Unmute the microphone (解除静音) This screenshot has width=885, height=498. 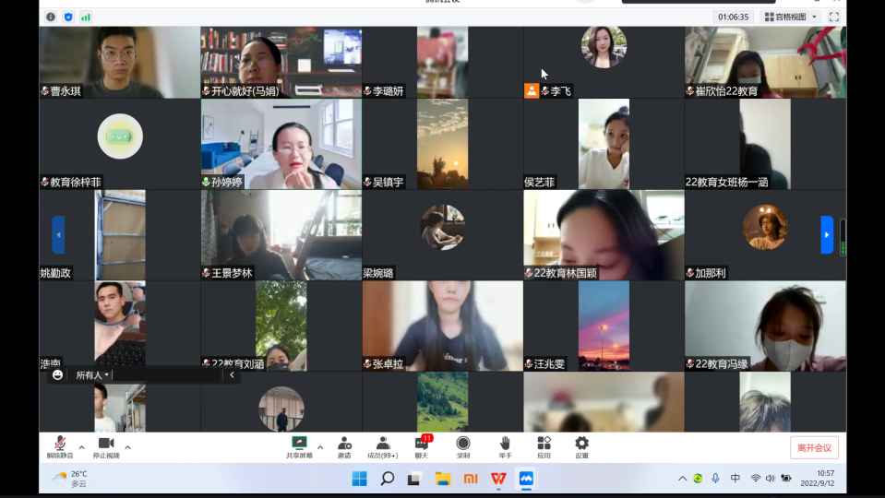click(x=60, y=446)
